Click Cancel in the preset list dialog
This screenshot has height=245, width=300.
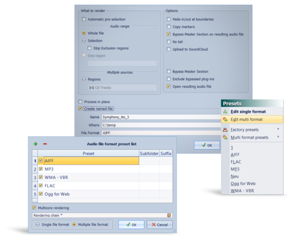click(x=160, y=225)
